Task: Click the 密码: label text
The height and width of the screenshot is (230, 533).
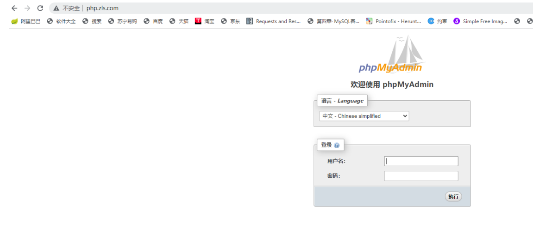Action: 334,176
